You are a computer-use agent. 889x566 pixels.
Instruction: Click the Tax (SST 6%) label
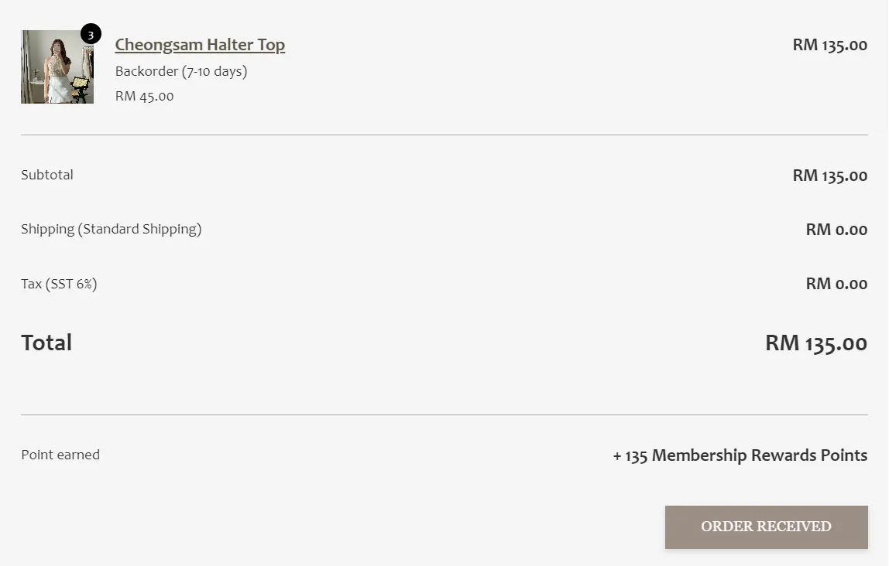pos(59,284)
